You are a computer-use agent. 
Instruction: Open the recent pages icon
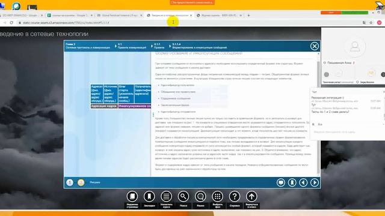(x=132, y=196)
